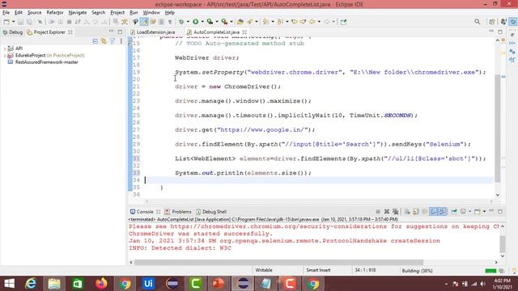Click the External Tools run icon
Screen dimensions: 518x291
(224, 22)
